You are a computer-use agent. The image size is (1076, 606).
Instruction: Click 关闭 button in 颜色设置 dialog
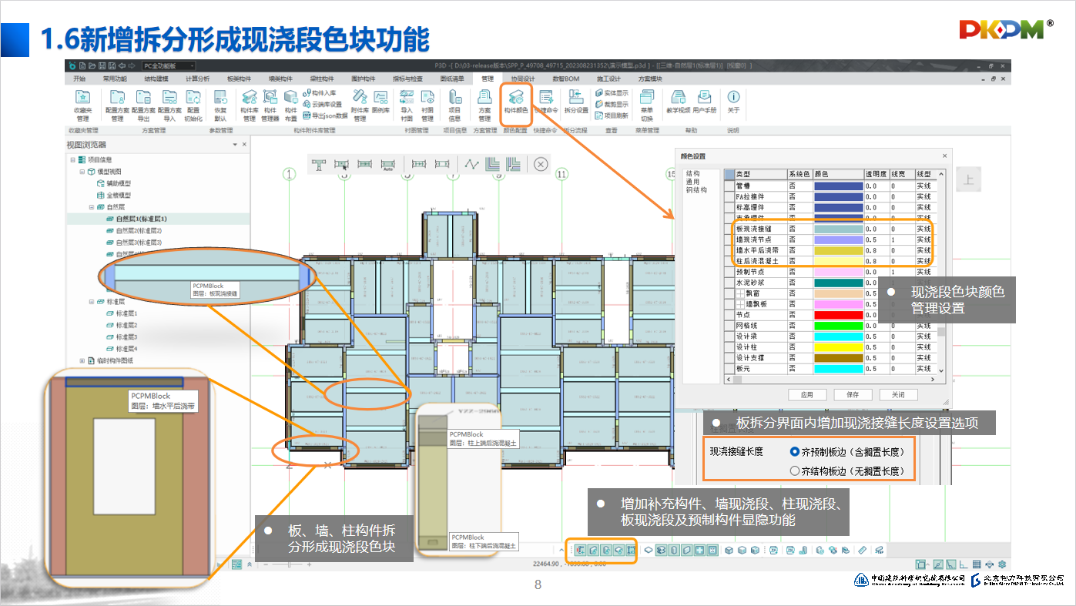point(898,394)
